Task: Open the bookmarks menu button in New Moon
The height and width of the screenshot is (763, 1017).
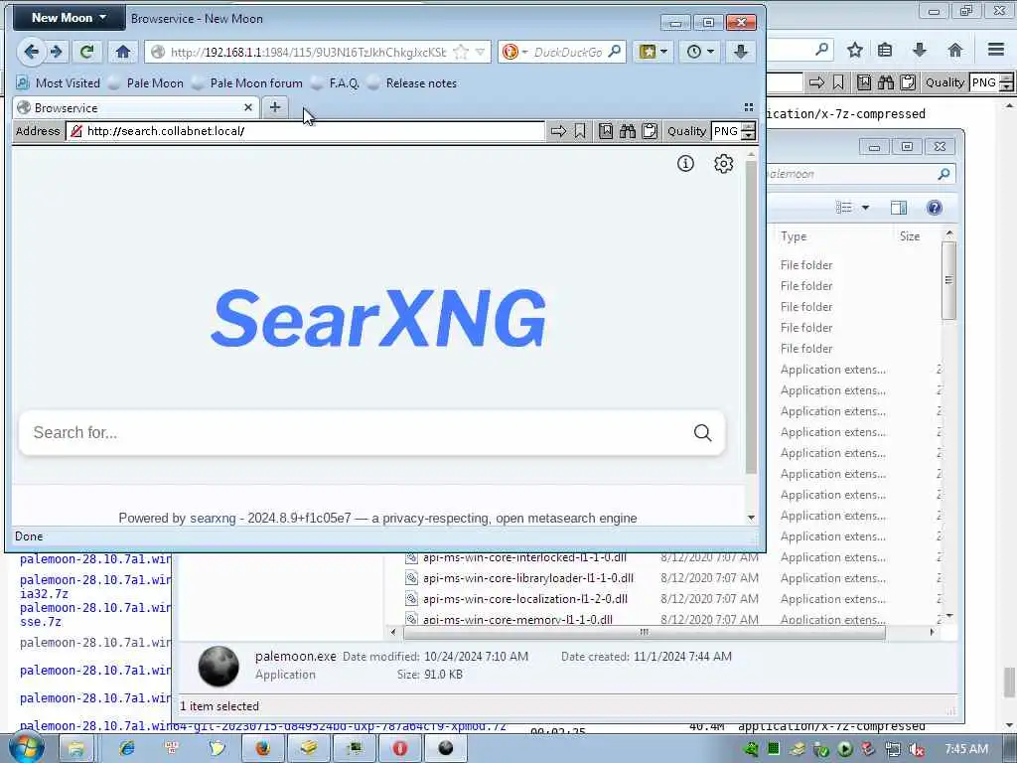Action: point(654,52)
